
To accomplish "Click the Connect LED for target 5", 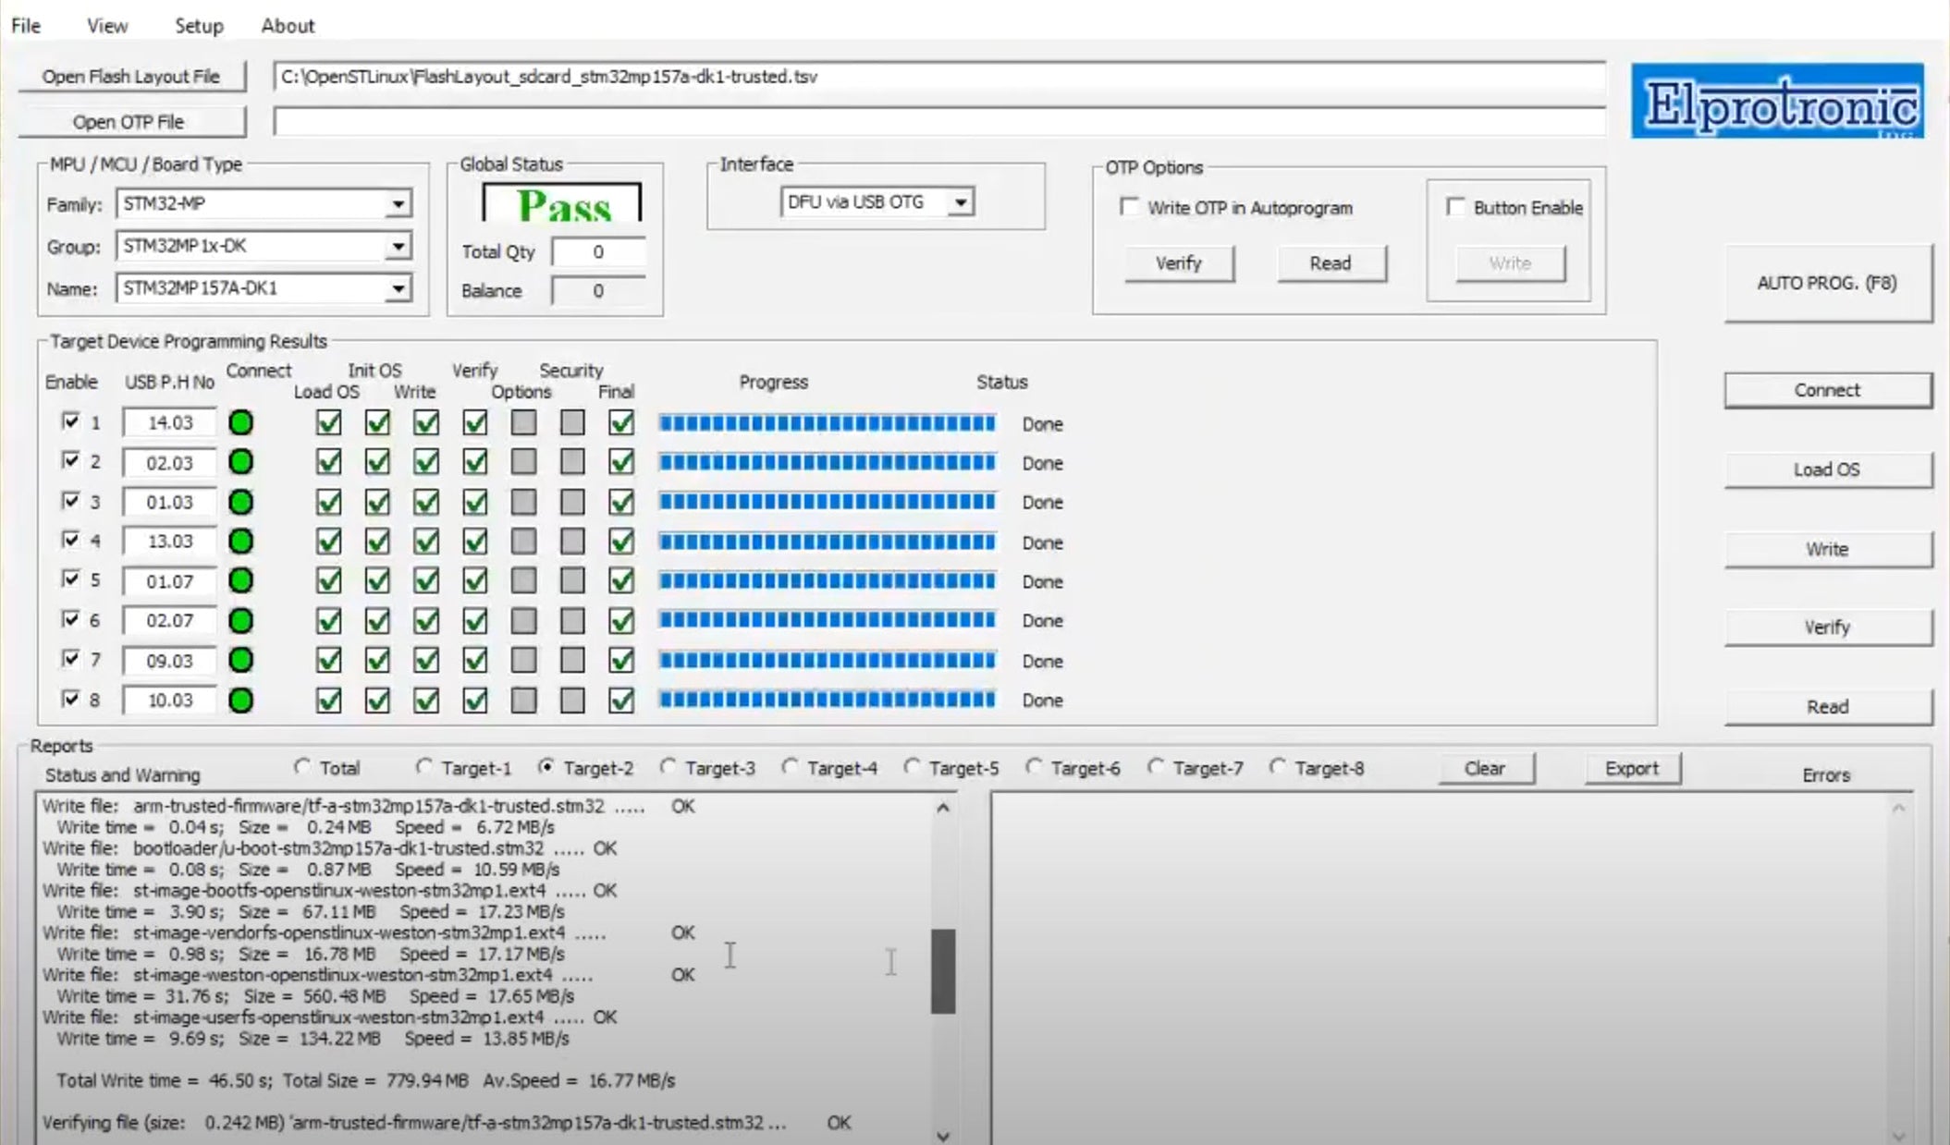I will [x=241, y=581].
